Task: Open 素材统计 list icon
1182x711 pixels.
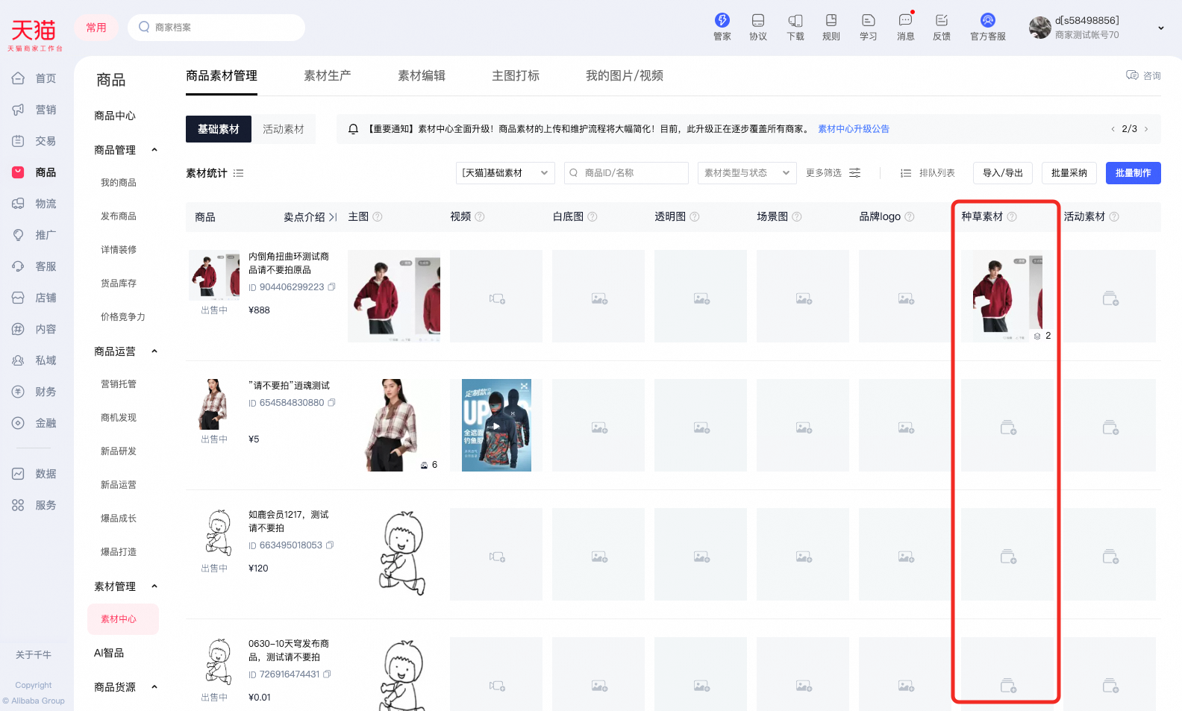Action: click(239, 173)
